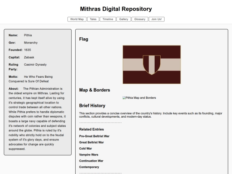Open the Pre-Great Beltrist War entry
This screenshot has width=232, height=174.
click(x=94, y=136)
